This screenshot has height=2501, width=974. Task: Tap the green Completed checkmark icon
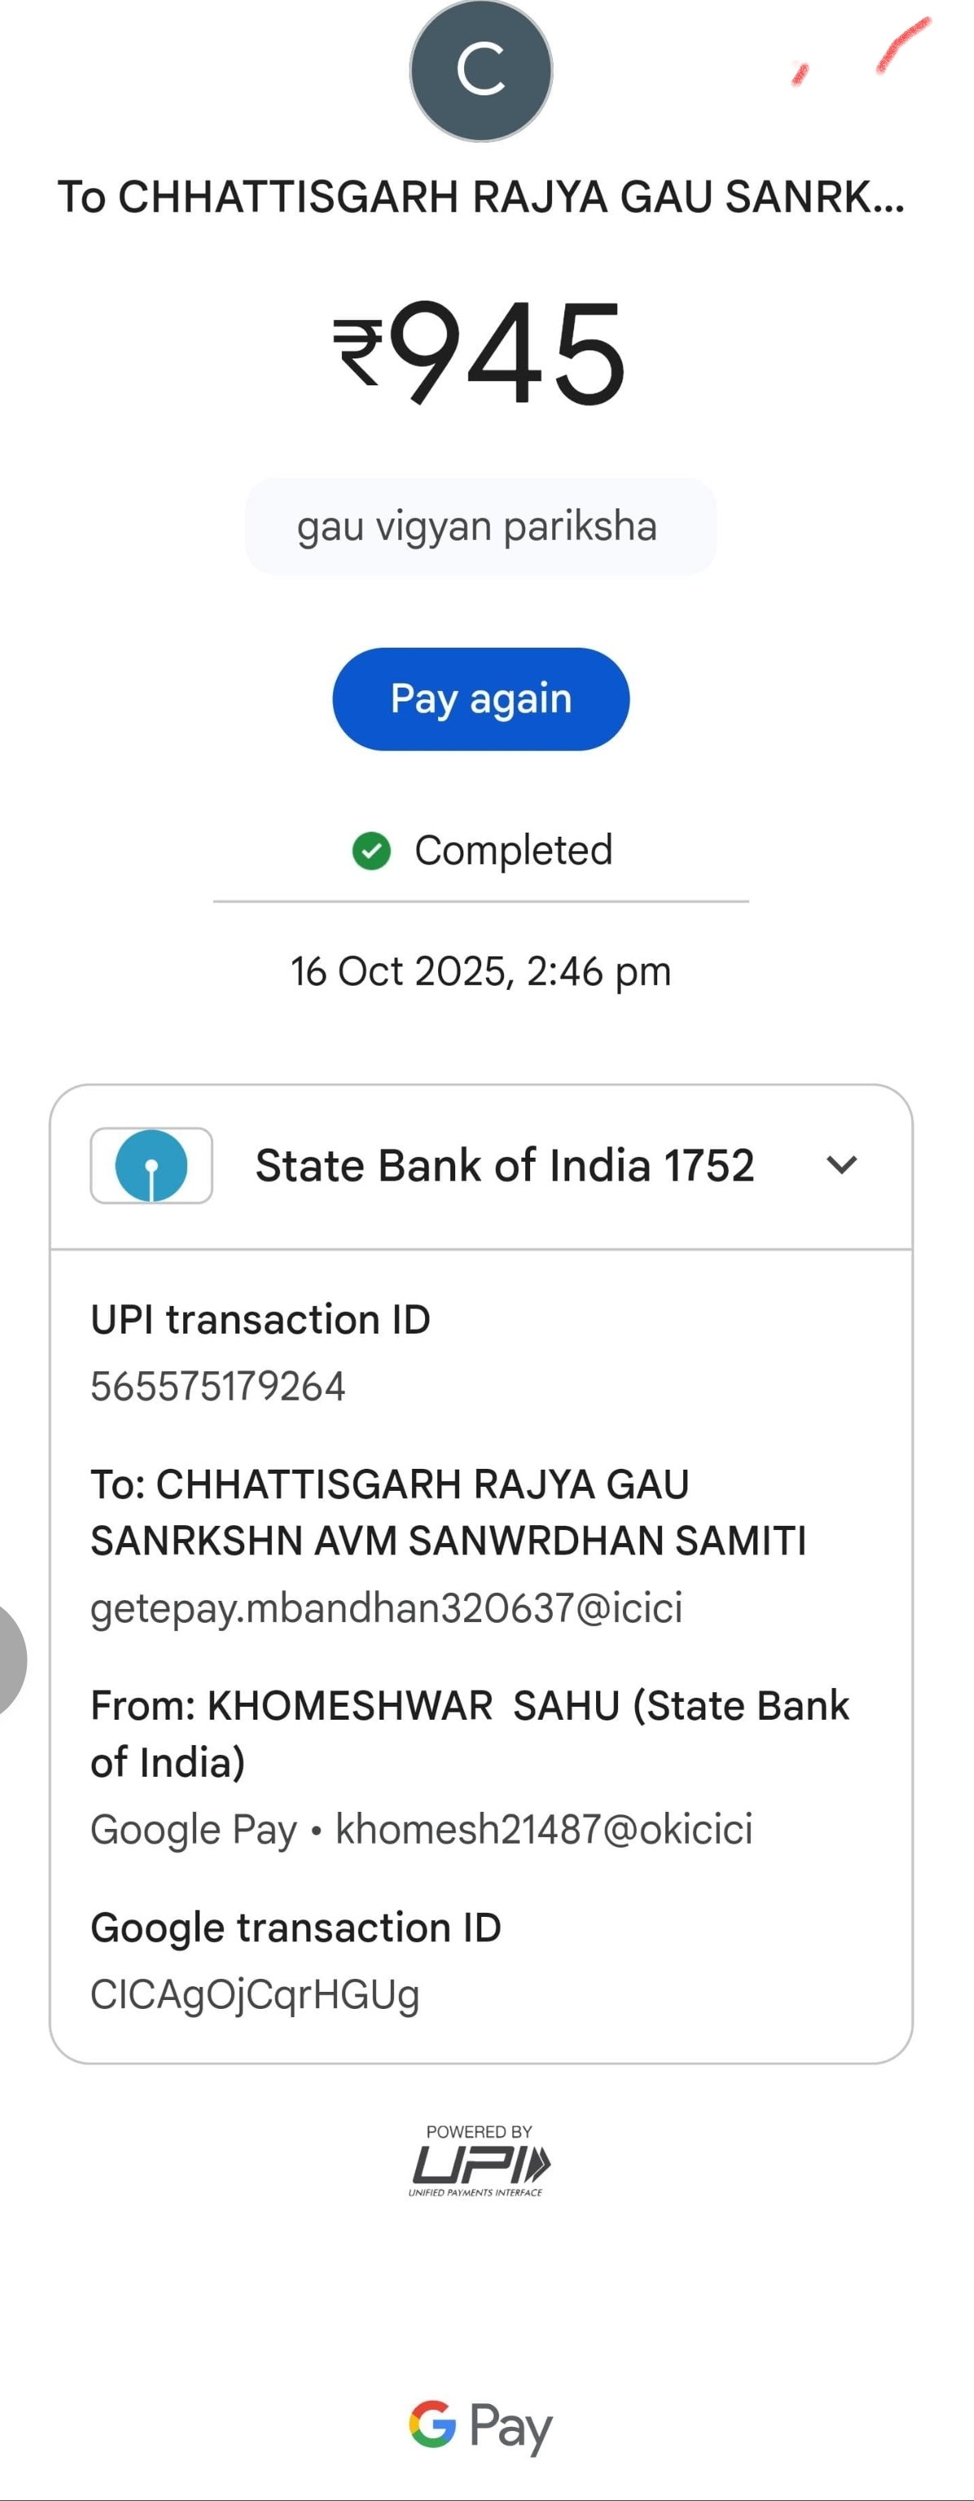click(371, 851)
